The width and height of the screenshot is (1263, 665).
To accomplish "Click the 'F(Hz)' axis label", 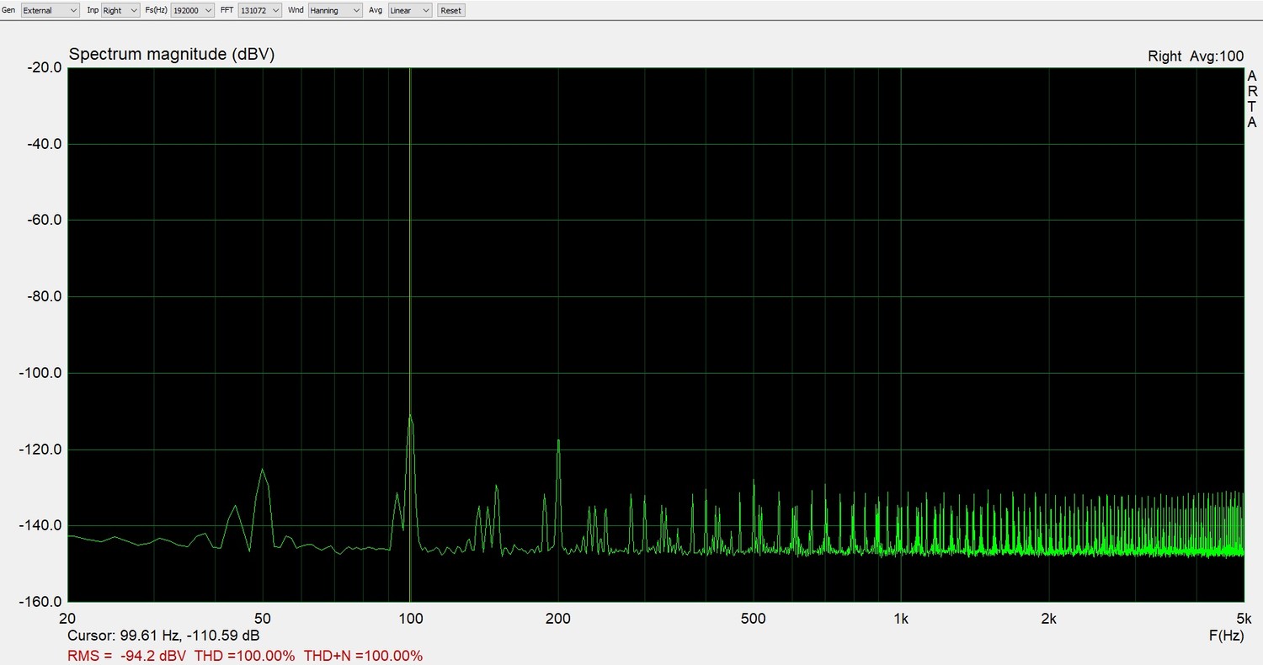I will (1226, 636).
